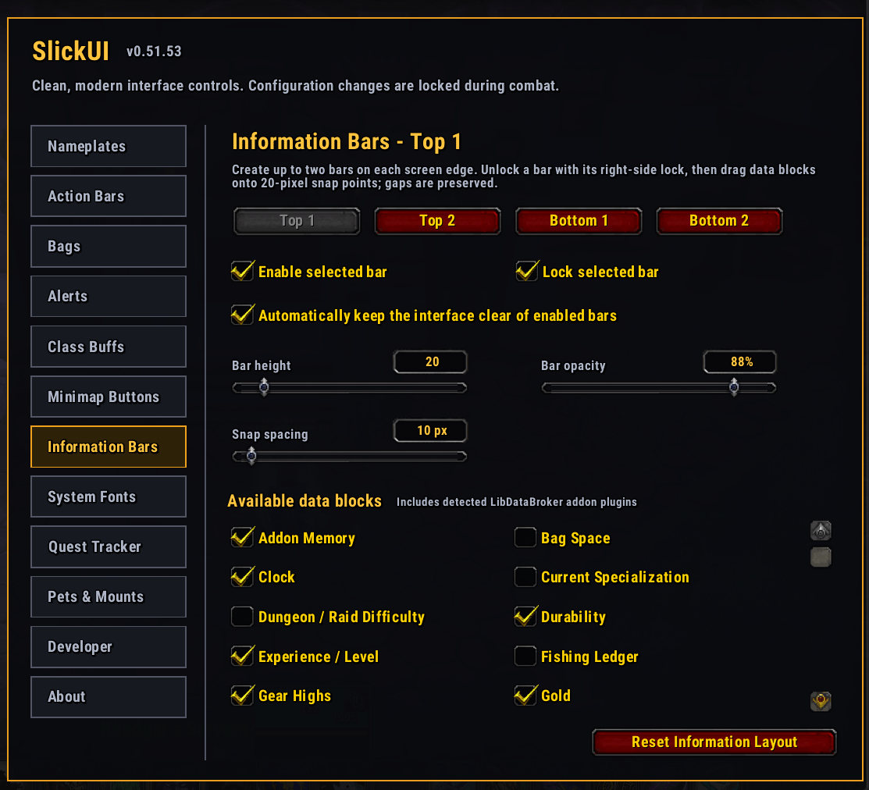Select Minimap Buttons in the sidebar
This screenshot has width=869, height=790.
pos(109,397)
